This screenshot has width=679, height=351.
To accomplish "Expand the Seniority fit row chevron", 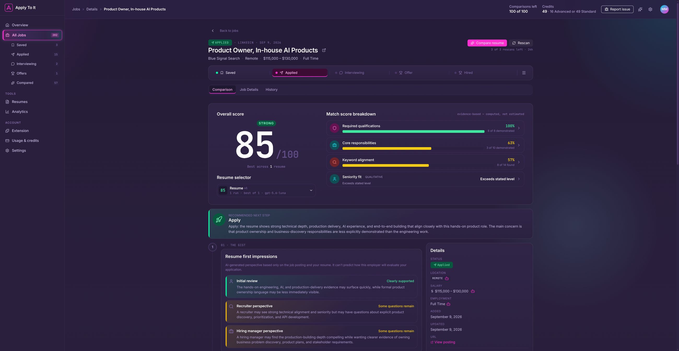I will click(519, 179).
